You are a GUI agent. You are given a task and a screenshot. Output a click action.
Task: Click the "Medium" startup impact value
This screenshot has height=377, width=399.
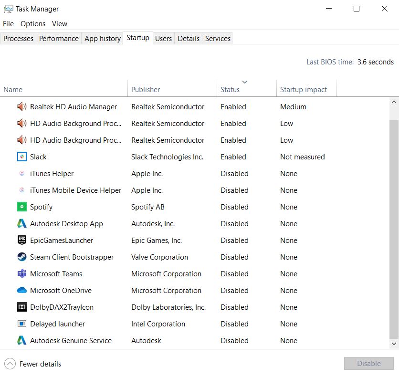point(293,107)
